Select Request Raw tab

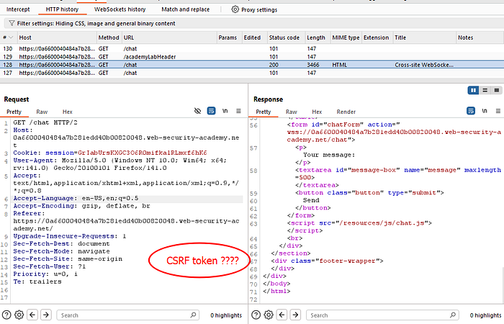coord(42,112)
